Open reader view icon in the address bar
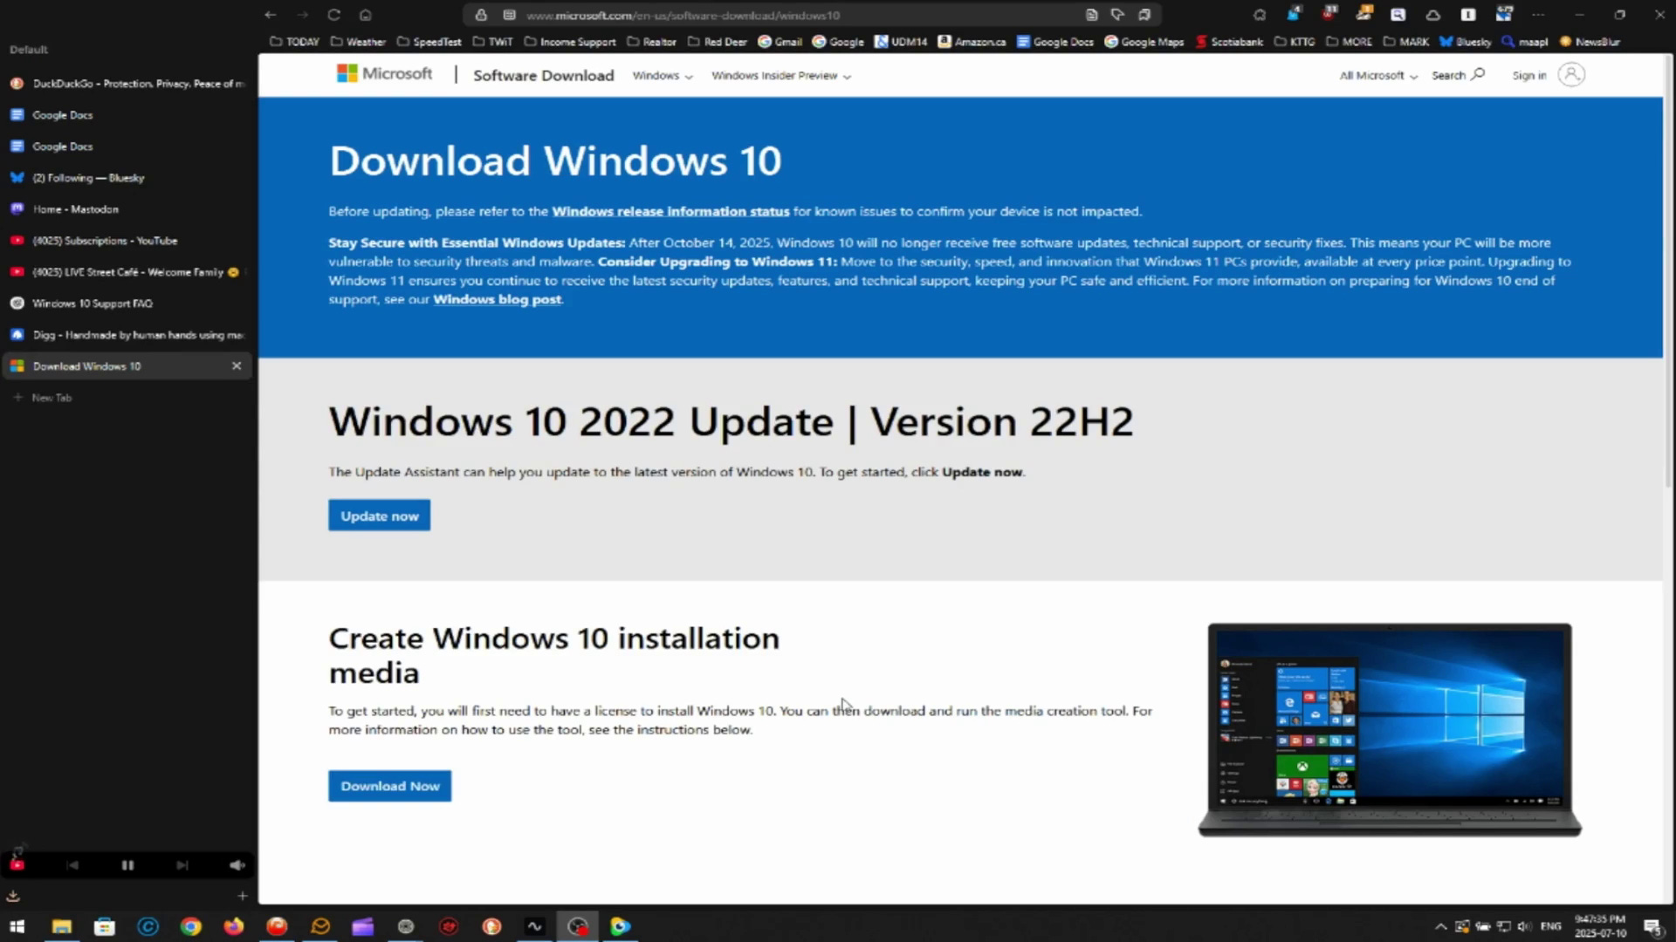Screen dimensions: 1676x942 coord(1091,15)
